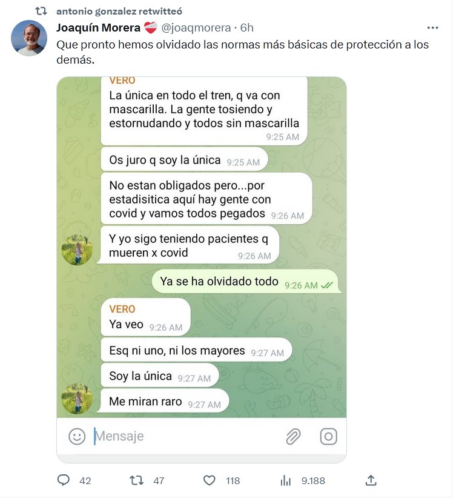Click the 118 likes count
Screen dimensions: 459x498
(233, 480)
